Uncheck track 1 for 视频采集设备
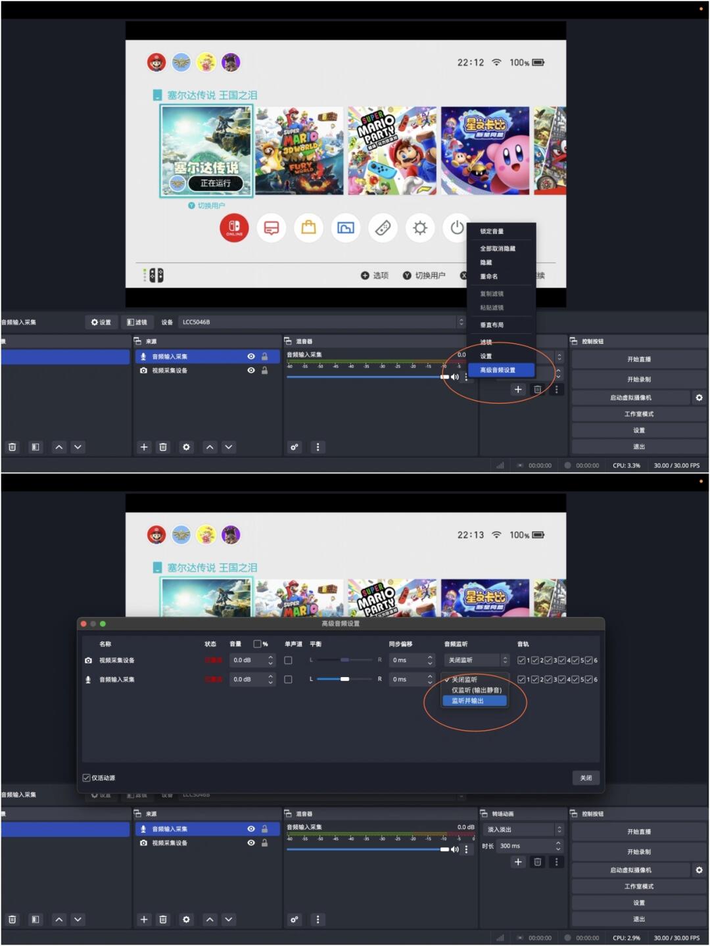This screenshot has width=710, height=946. pyautogui.click(x=521, y=660)
